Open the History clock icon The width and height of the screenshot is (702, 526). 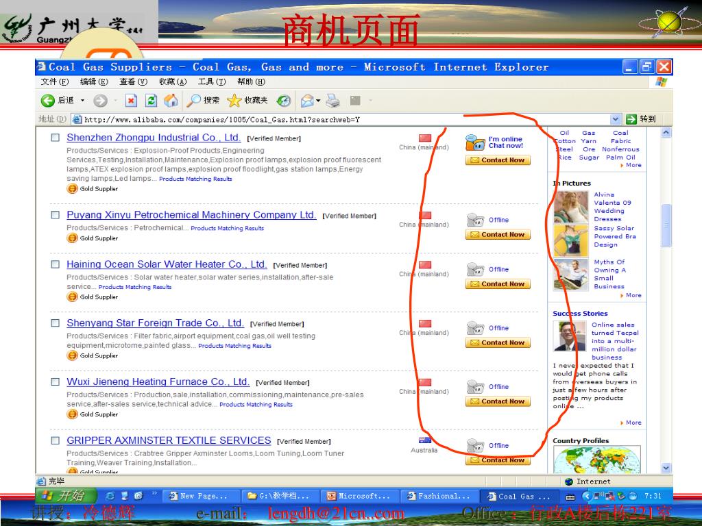click(x=283, y=101)
